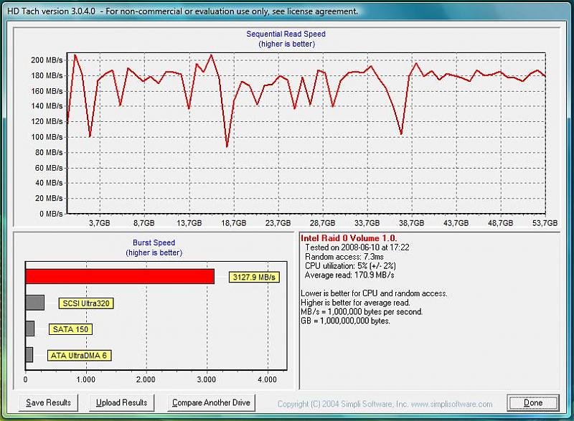Click the Lower is better for CPU note
Viewport: 574px width, 421px height.
tap(374, 293)
